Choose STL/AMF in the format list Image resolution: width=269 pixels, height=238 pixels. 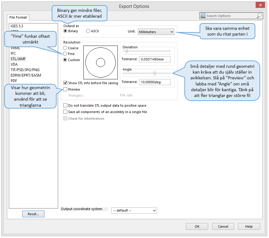(18, 59)
